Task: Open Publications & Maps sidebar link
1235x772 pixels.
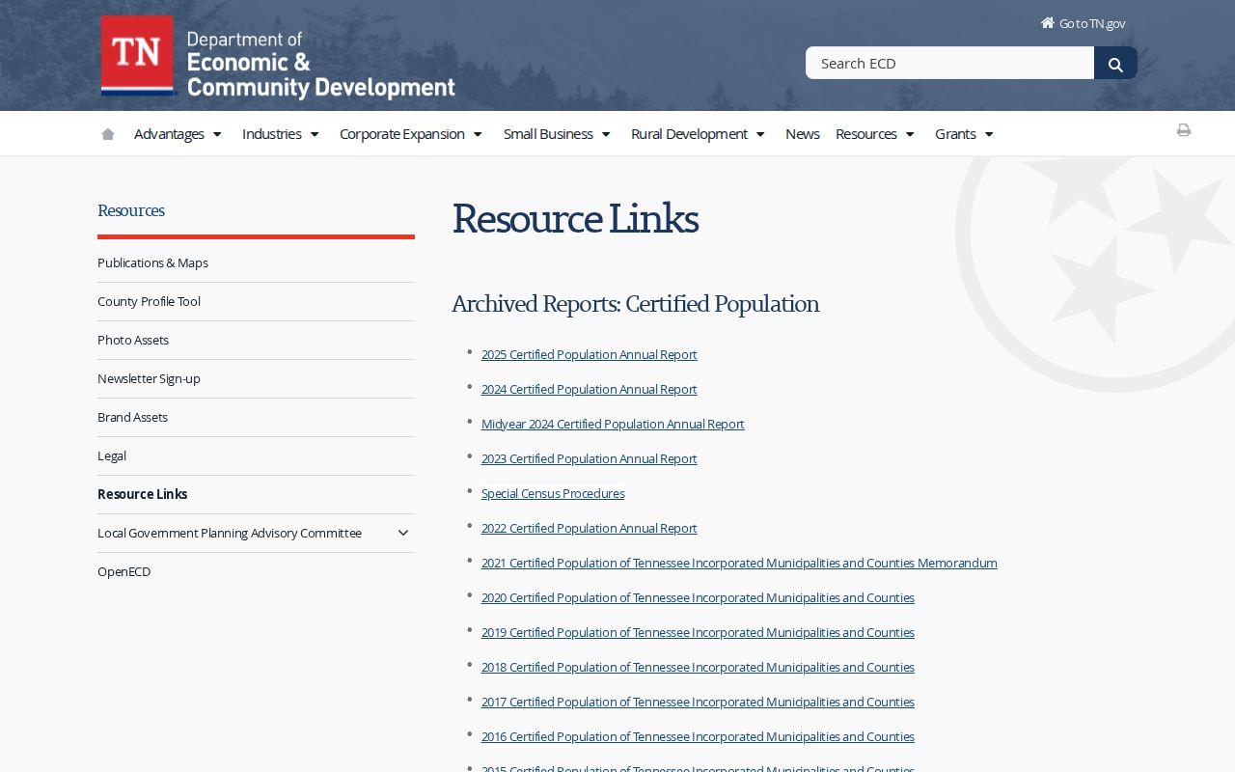Action: pyautogui.click(x=152, y=262)
